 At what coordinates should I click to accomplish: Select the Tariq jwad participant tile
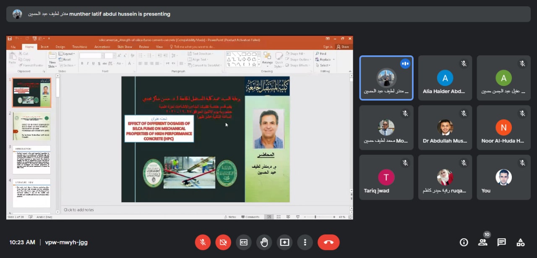click(x=386, y=177)
